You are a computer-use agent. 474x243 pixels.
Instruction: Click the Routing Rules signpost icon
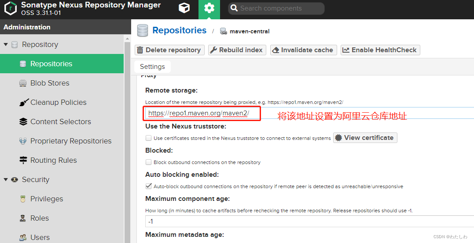pyautogui.click(x=23, y=160)
